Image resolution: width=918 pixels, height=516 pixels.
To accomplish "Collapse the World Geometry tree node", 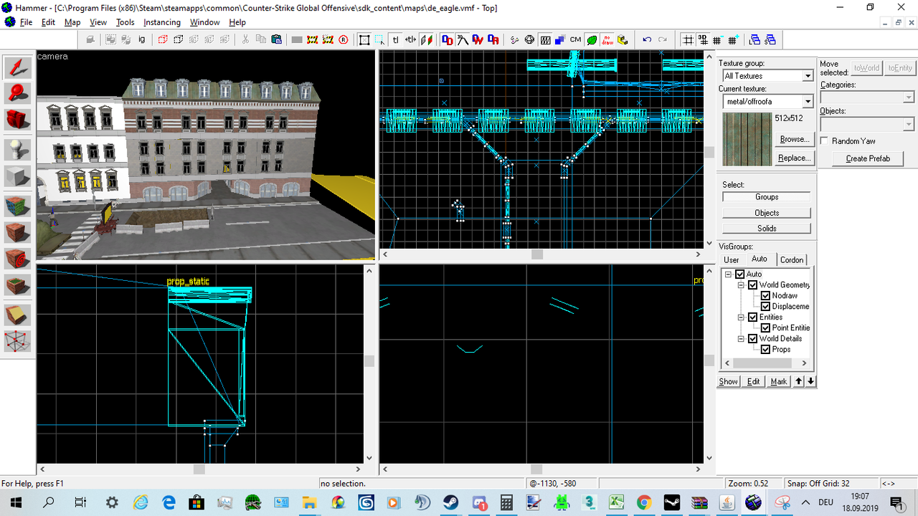I will click(x=741, y=285).
